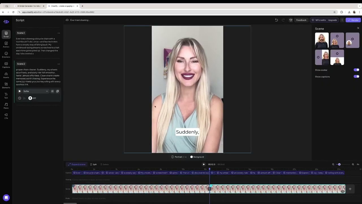362x204 pixels.
Task: Choose the Portrait aspect ratio option
Action: coord(179,157)
